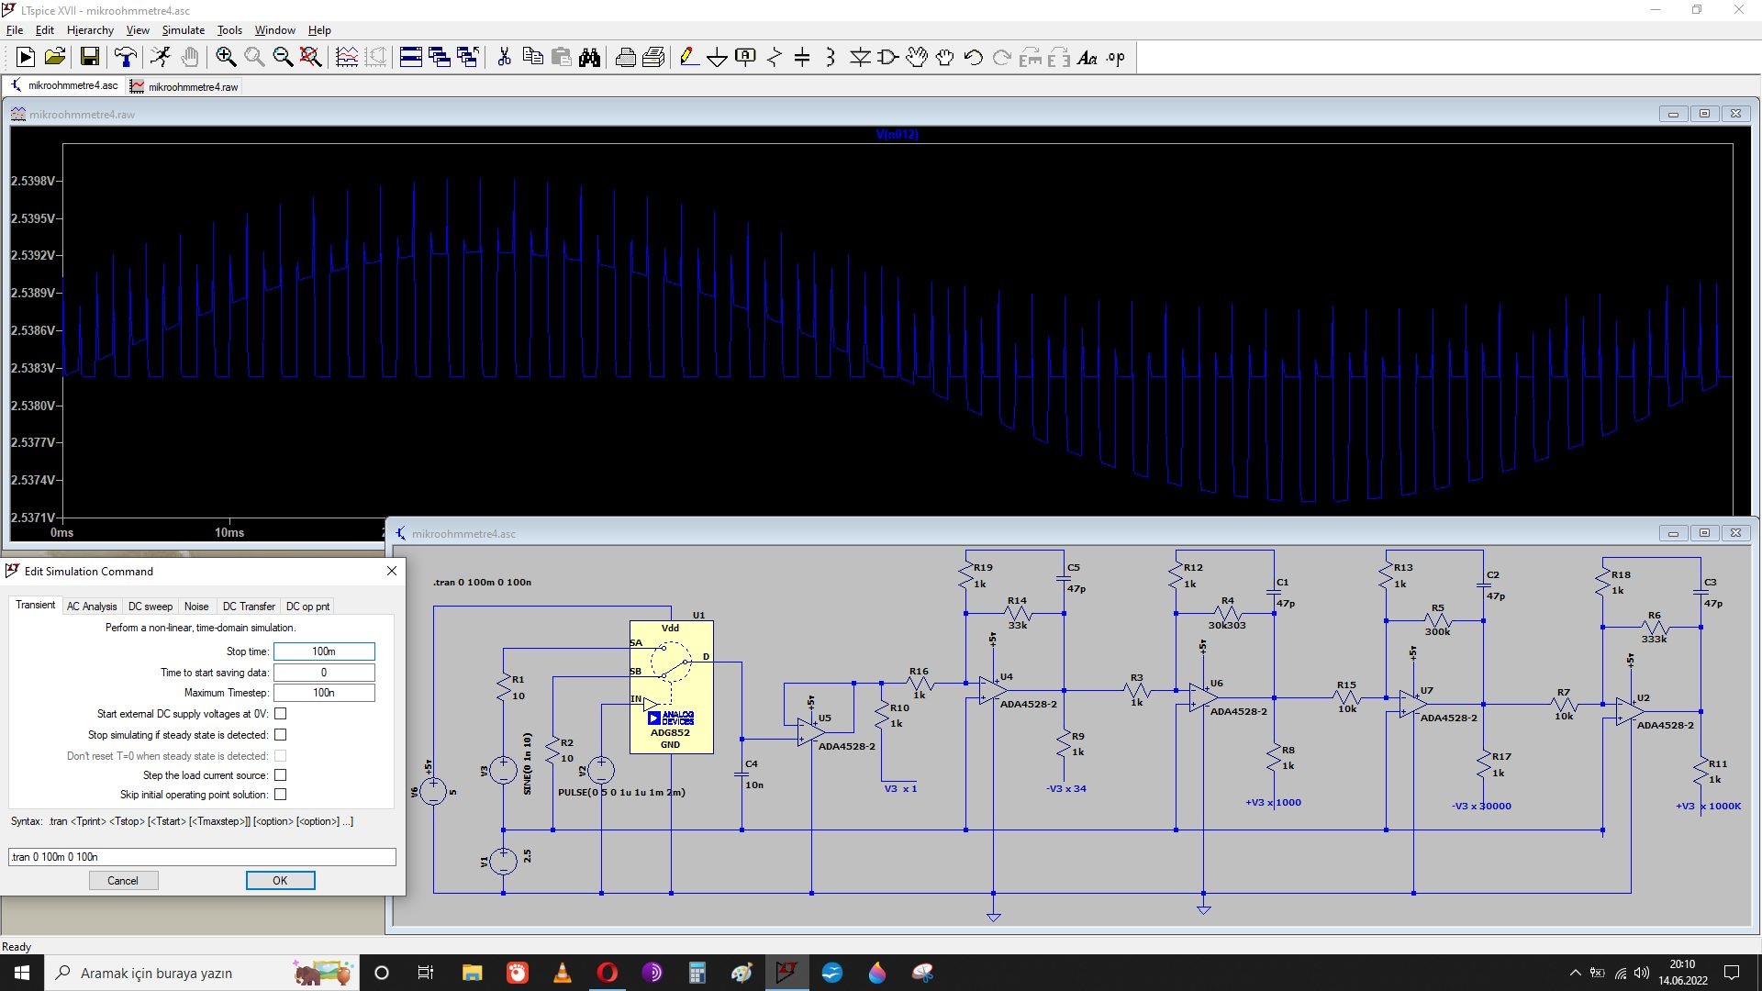Click the Find binoculars icon
The width and height of the screenshot is (1762, 991).
(589, 58)
